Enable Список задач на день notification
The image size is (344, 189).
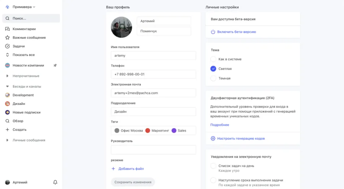tap(213, 166)
